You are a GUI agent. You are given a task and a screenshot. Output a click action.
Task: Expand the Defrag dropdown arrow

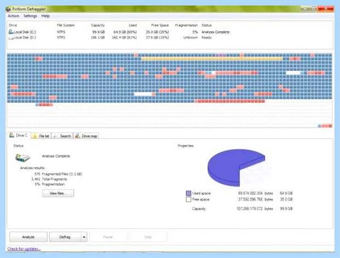(x=84, y=237)
